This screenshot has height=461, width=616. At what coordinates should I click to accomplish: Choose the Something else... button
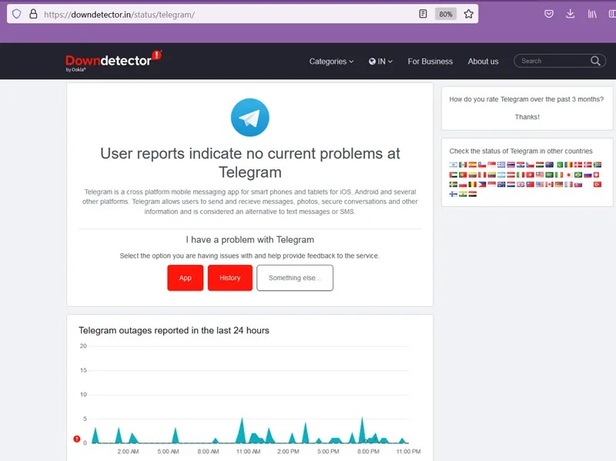click(x=295, y=278)
